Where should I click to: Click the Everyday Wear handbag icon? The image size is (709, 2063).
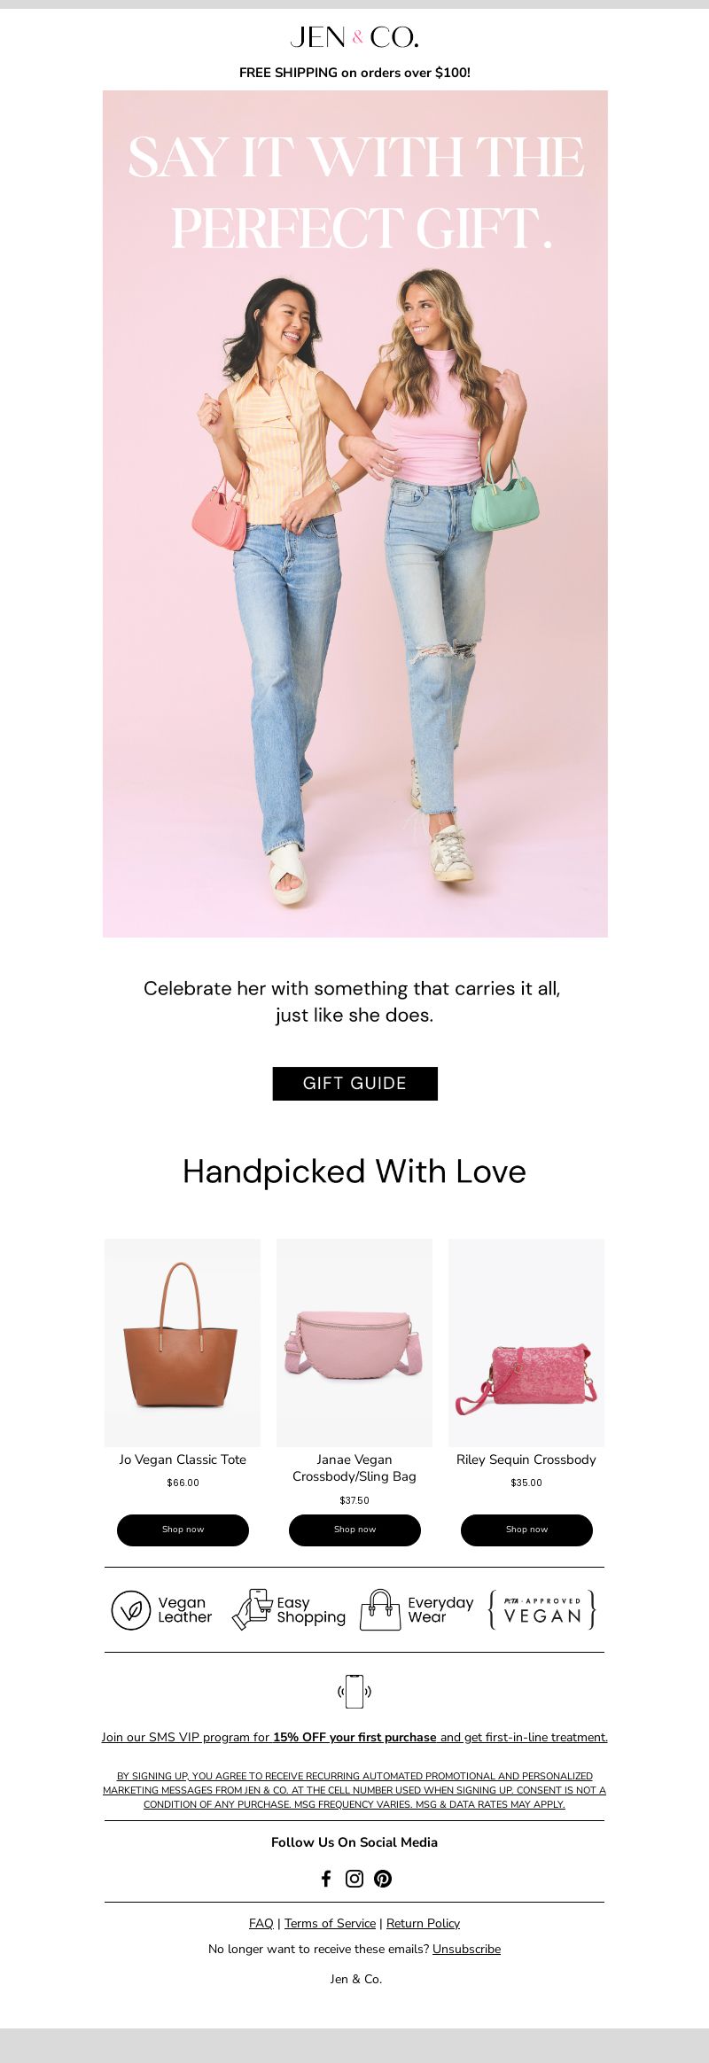click(x=380, y=1609)
